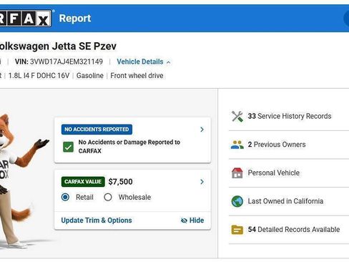Open Personal Vehicle row

[x=289, y=173]
